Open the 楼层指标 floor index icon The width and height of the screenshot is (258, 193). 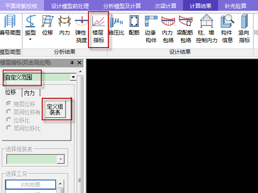[98, 29]
